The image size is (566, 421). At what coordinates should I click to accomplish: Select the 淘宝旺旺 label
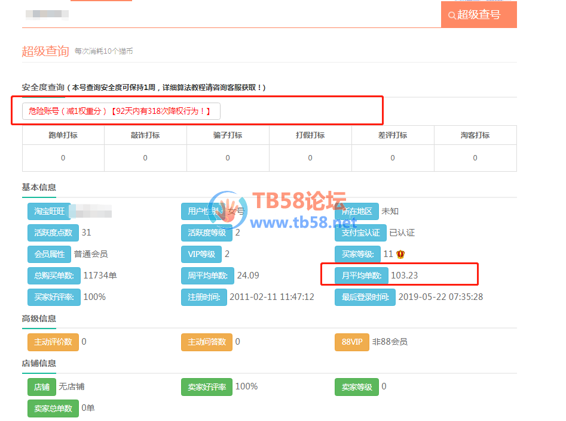click(x=49, y=211)
